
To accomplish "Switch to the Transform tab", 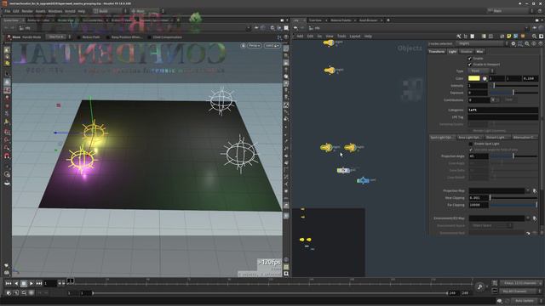I will click(437, 51).
